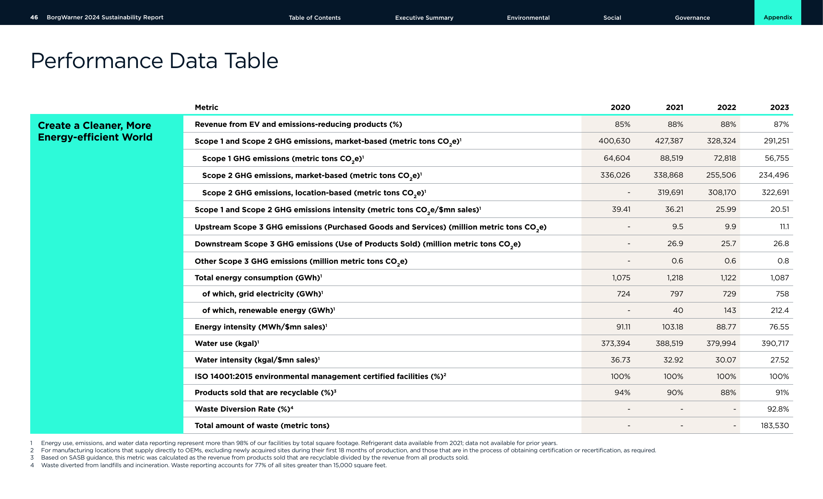
Task: Select the 2023 column header
Action: [x=779, y=108]
